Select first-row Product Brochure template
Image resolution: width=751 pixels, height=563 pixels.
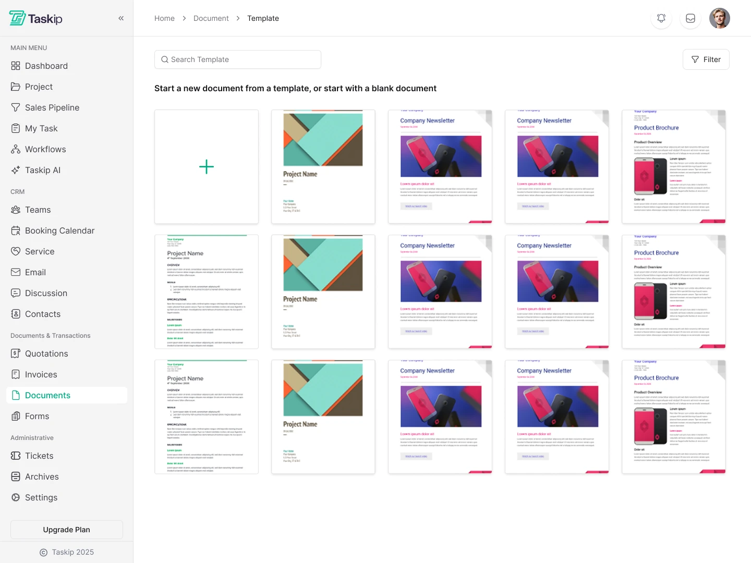click(674, 167)
